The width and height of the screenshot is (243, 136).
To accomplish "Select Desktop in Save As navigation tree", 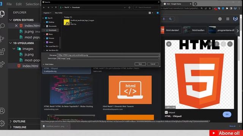I will (51, 22).
